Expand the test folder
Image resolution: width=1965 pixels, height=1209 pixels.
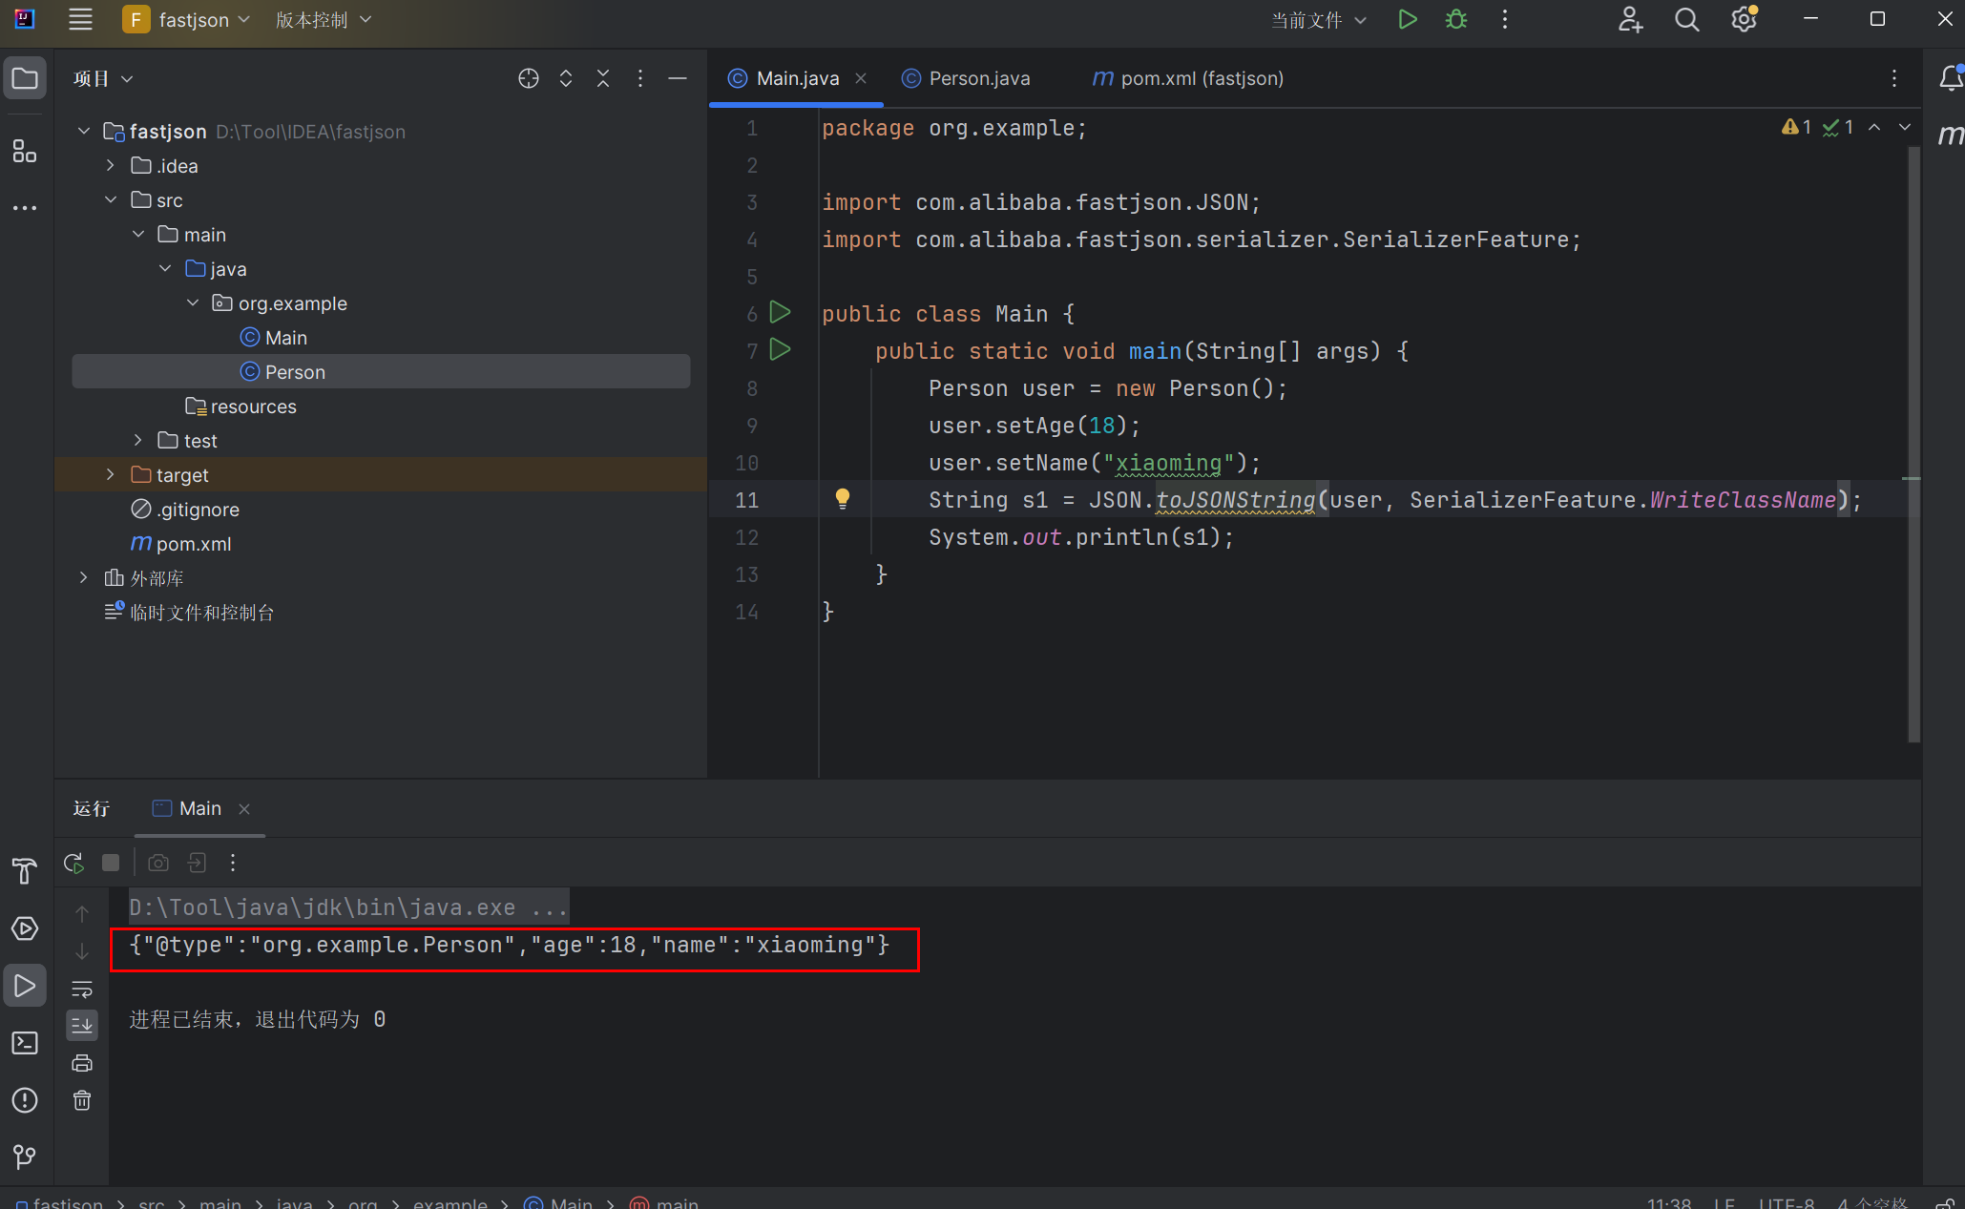point(138,440)
